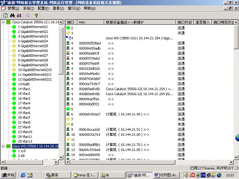The image size is (239, 179).
Task: Select the 14 Vlan1 interface
Action: coord(24,89)
